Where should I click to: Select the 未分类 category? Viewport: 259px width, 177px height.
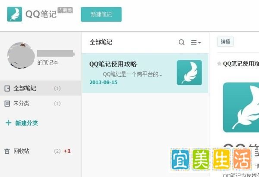point(41,103)
